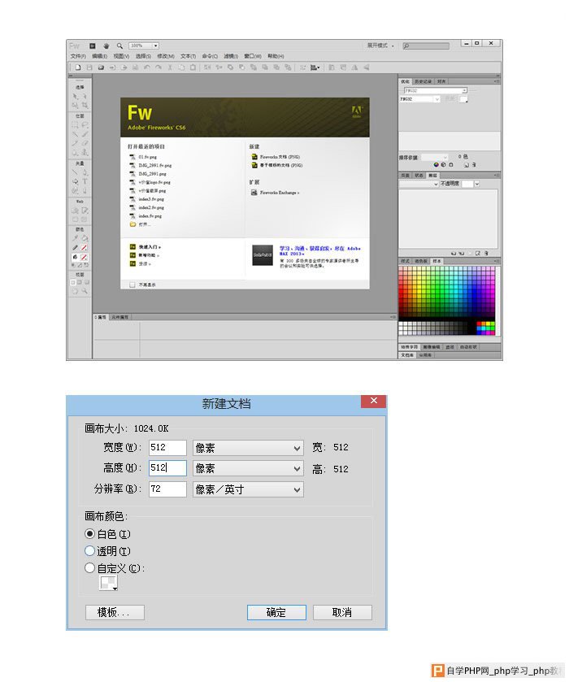
Task: Select the Lasso tool in the Tools panel
Action: click(85, 125)
